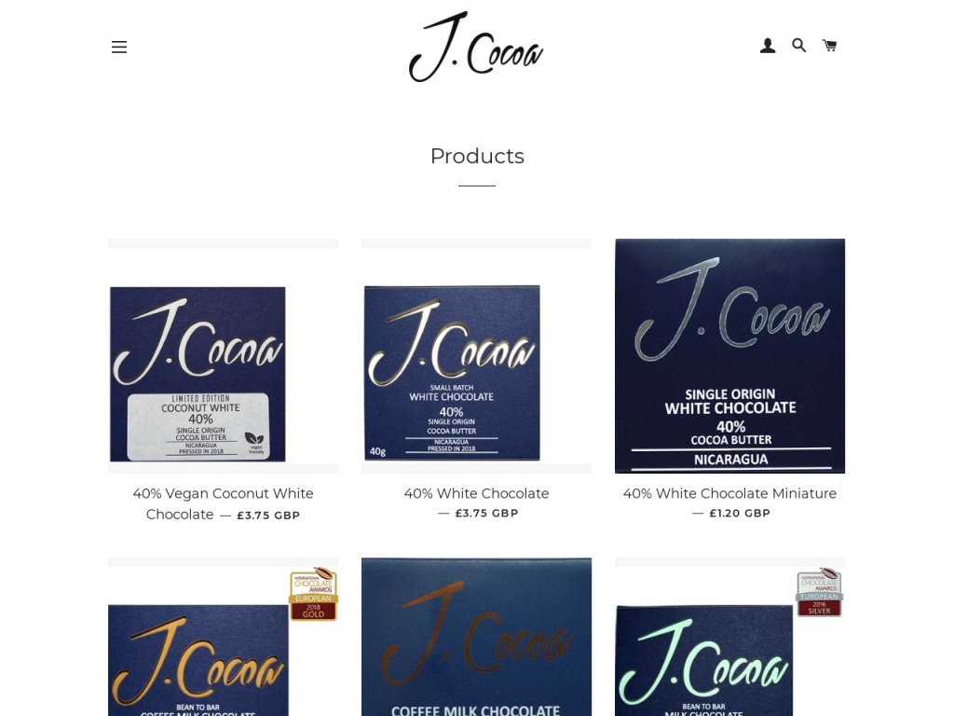Viewport: 954px width, 716px height.
Task: Click the account login icon
Action: (768, 46)
